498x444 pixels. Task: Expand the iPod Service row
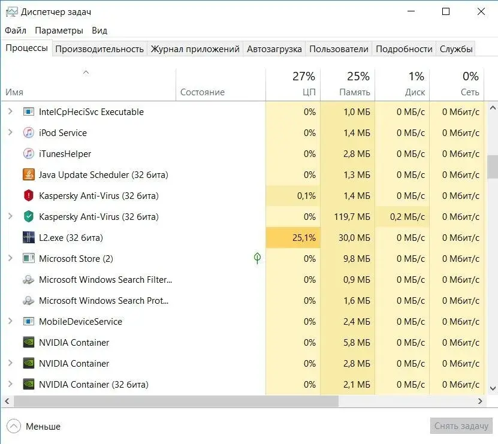point(10,132)
